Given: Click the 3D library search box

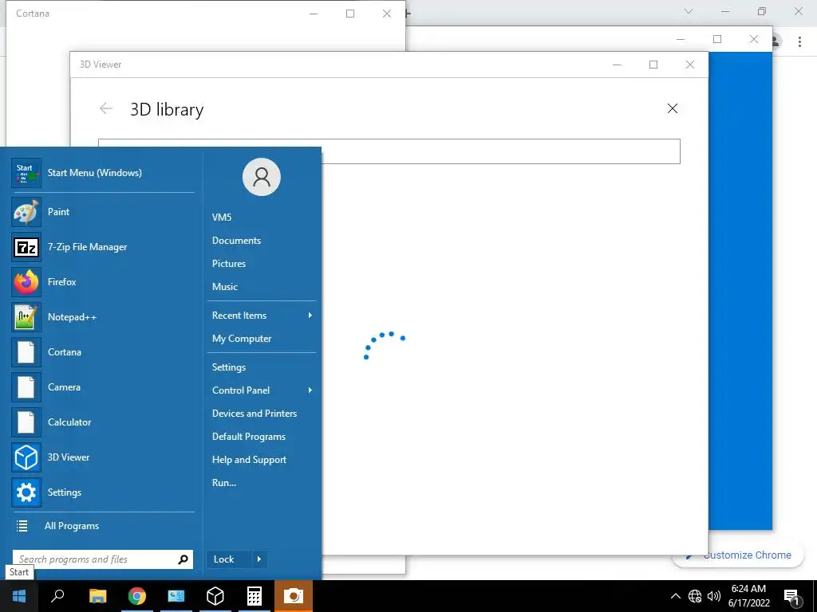Looking at the screenshot, I should pos(389,151).
